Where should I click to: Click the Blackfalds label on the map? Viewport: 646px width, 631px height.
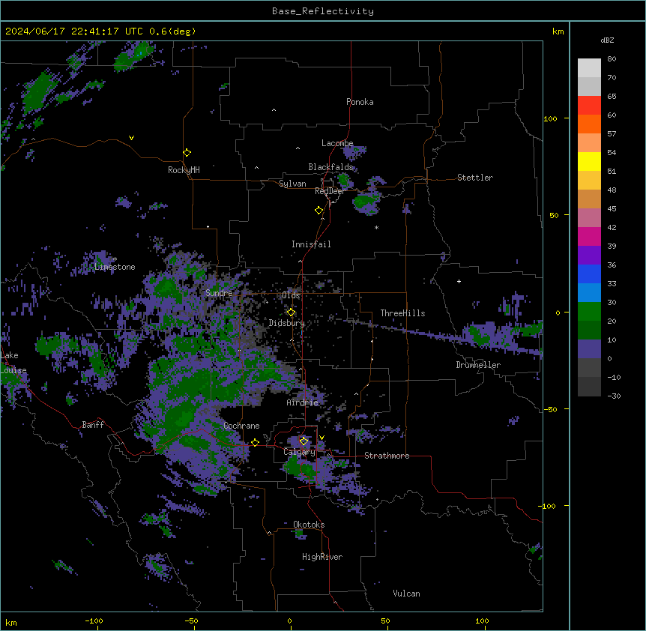click(330, 167)
